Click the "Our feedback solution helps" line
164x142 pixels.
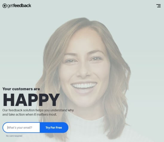pos(38,110)
